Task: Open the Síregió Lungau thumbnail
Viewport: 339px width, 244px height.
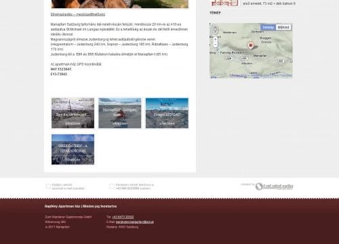Action: coord(167,113)
